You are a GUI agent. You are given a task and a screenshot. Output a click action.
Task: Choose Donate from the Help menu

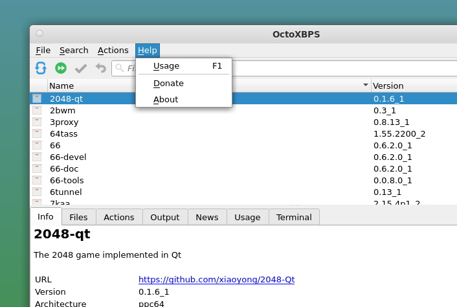click(184, 84)
